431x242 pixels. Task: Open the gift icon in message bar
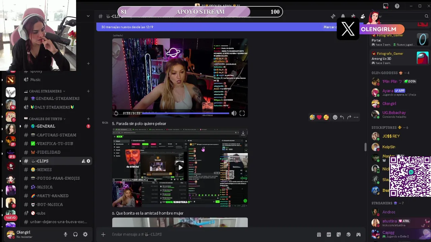[x=319, y=235]
